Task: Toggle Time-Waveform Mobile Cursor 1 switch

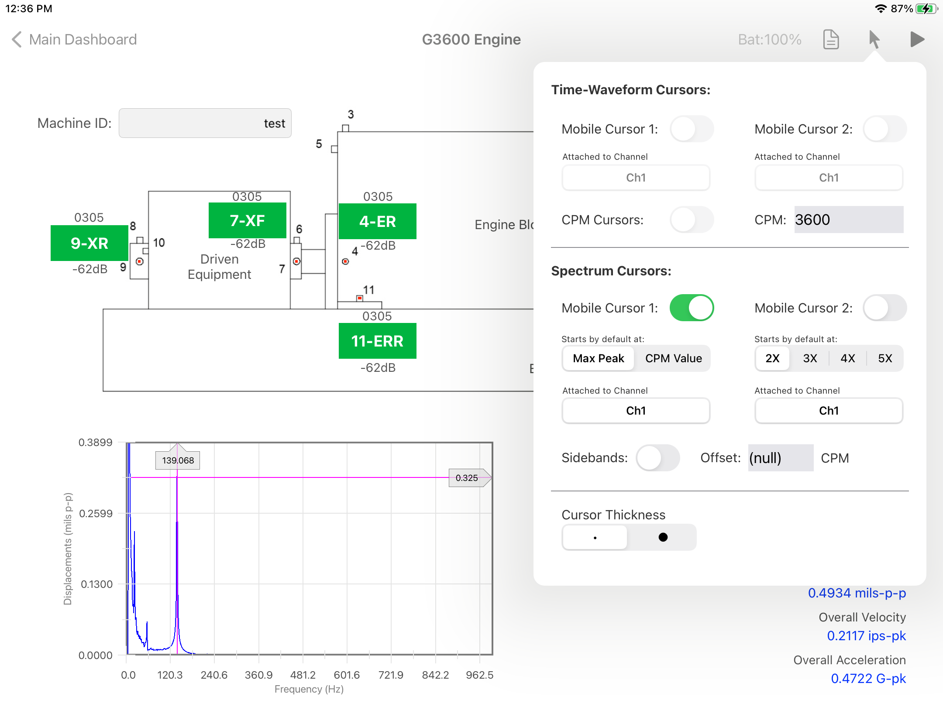Action: [x=692, y=129]
